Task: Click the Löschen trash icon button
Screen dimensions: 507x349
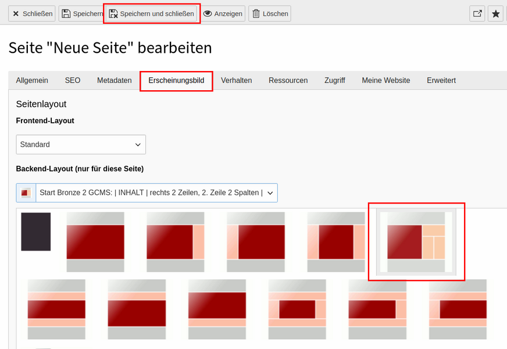Action: 270,13
